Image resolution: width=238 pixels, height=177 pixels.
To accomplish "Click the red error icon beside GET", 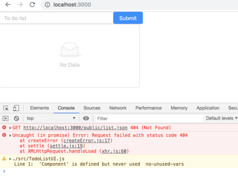I will (4, 128).
